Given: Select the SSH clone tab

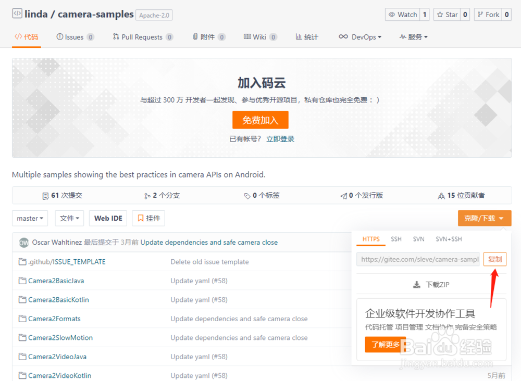Looking at the screenshot, I should click(x=396, y=239).
